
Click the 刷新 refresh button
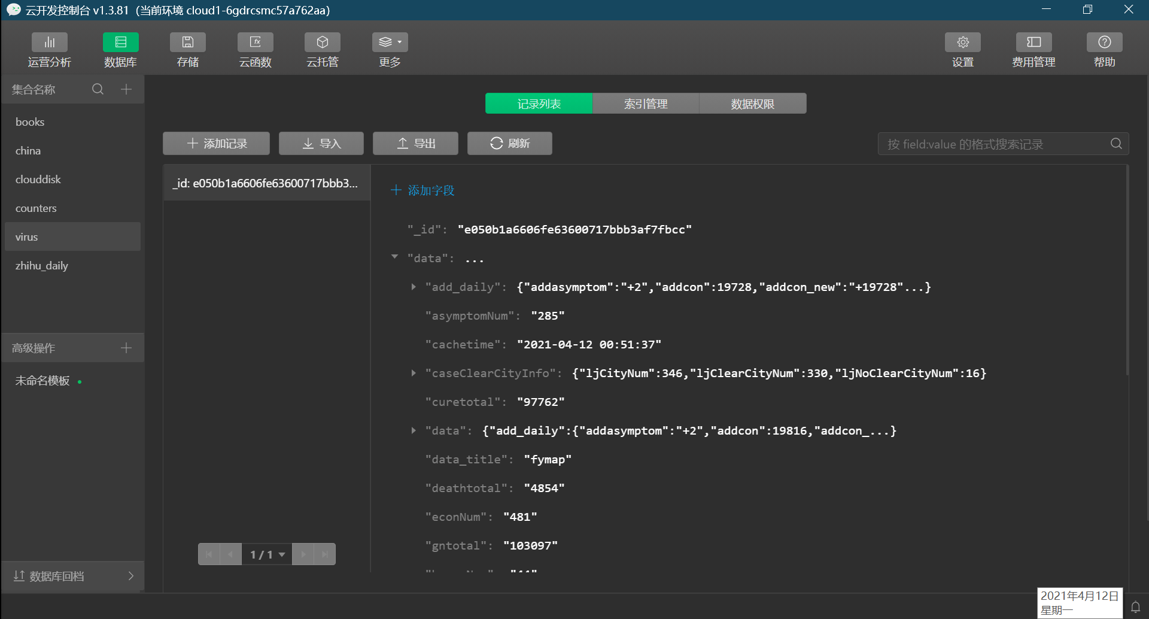509,144
